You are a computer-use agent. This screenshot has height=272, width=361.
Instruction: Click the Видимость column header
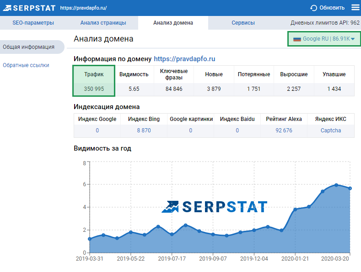[x=134, y=74]
